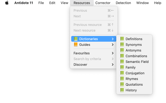
Task: Click the green book icon beside Combinations
Action: [122, 56]
